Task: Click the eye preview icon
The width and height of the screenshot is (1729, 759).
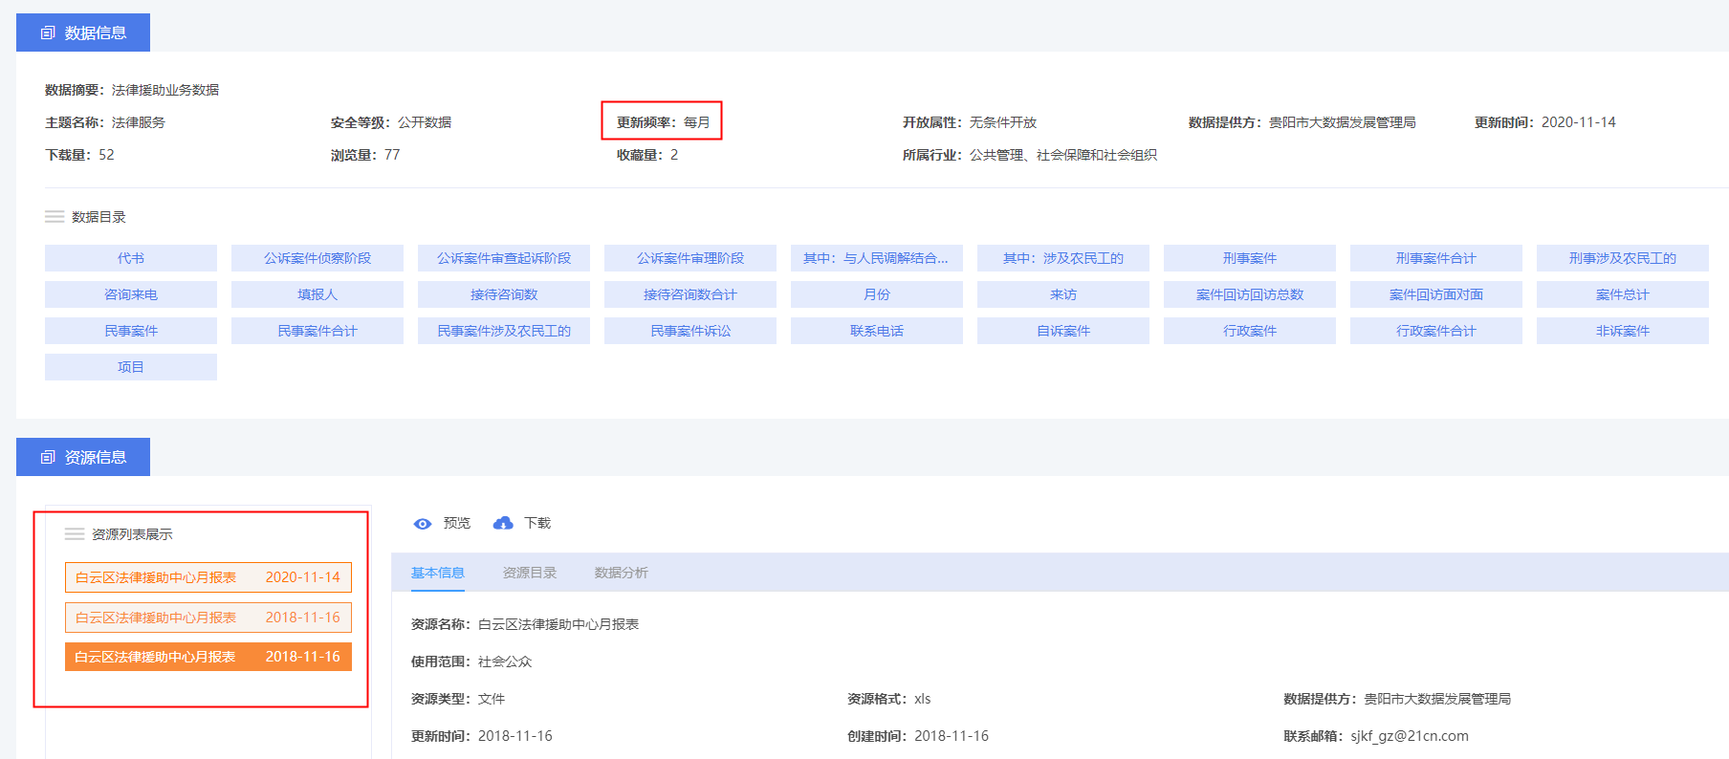Action: (422, 524)
